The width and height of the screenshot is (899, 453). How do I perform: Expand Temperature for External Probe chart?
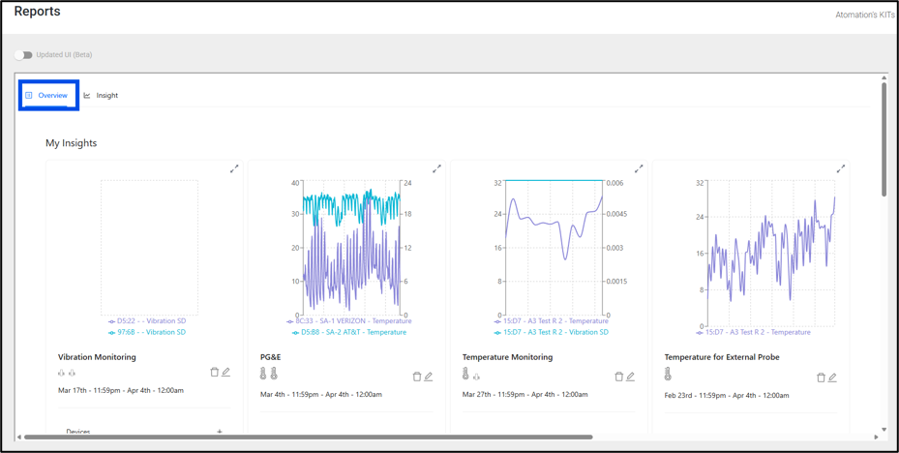pos(841,168)
